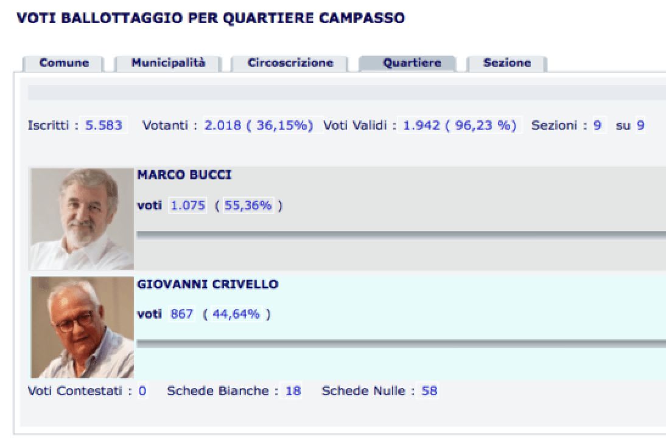Click Crivello's percentage 44,64%
Screen dimensions: 666x439
[236, 314]
